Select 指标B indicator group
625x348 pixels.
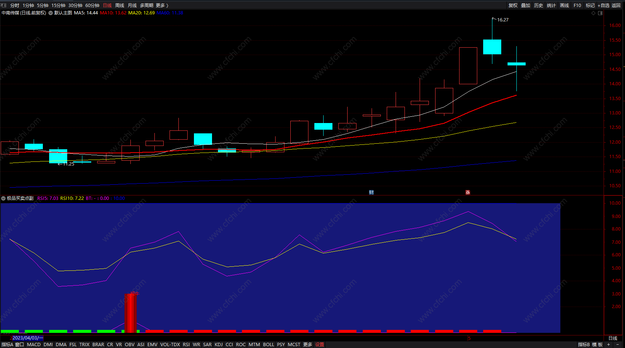pos(584,344)
